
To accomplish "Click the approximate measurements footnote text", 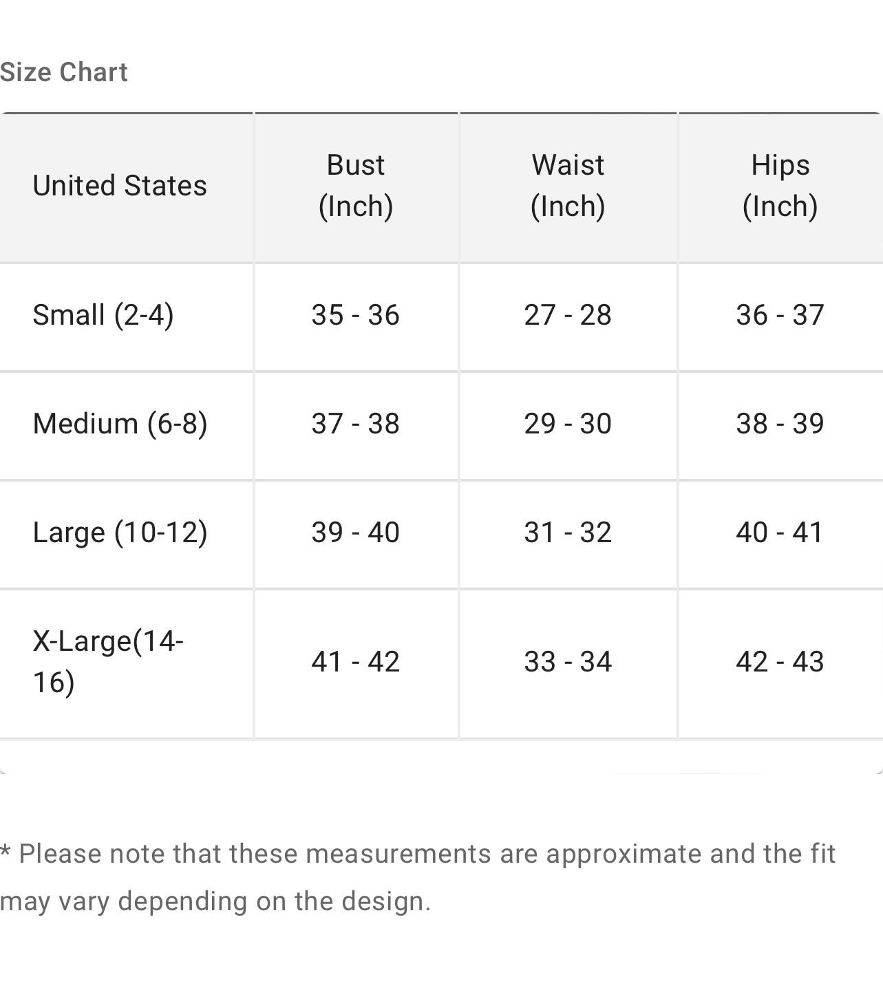I will (417, 877).
